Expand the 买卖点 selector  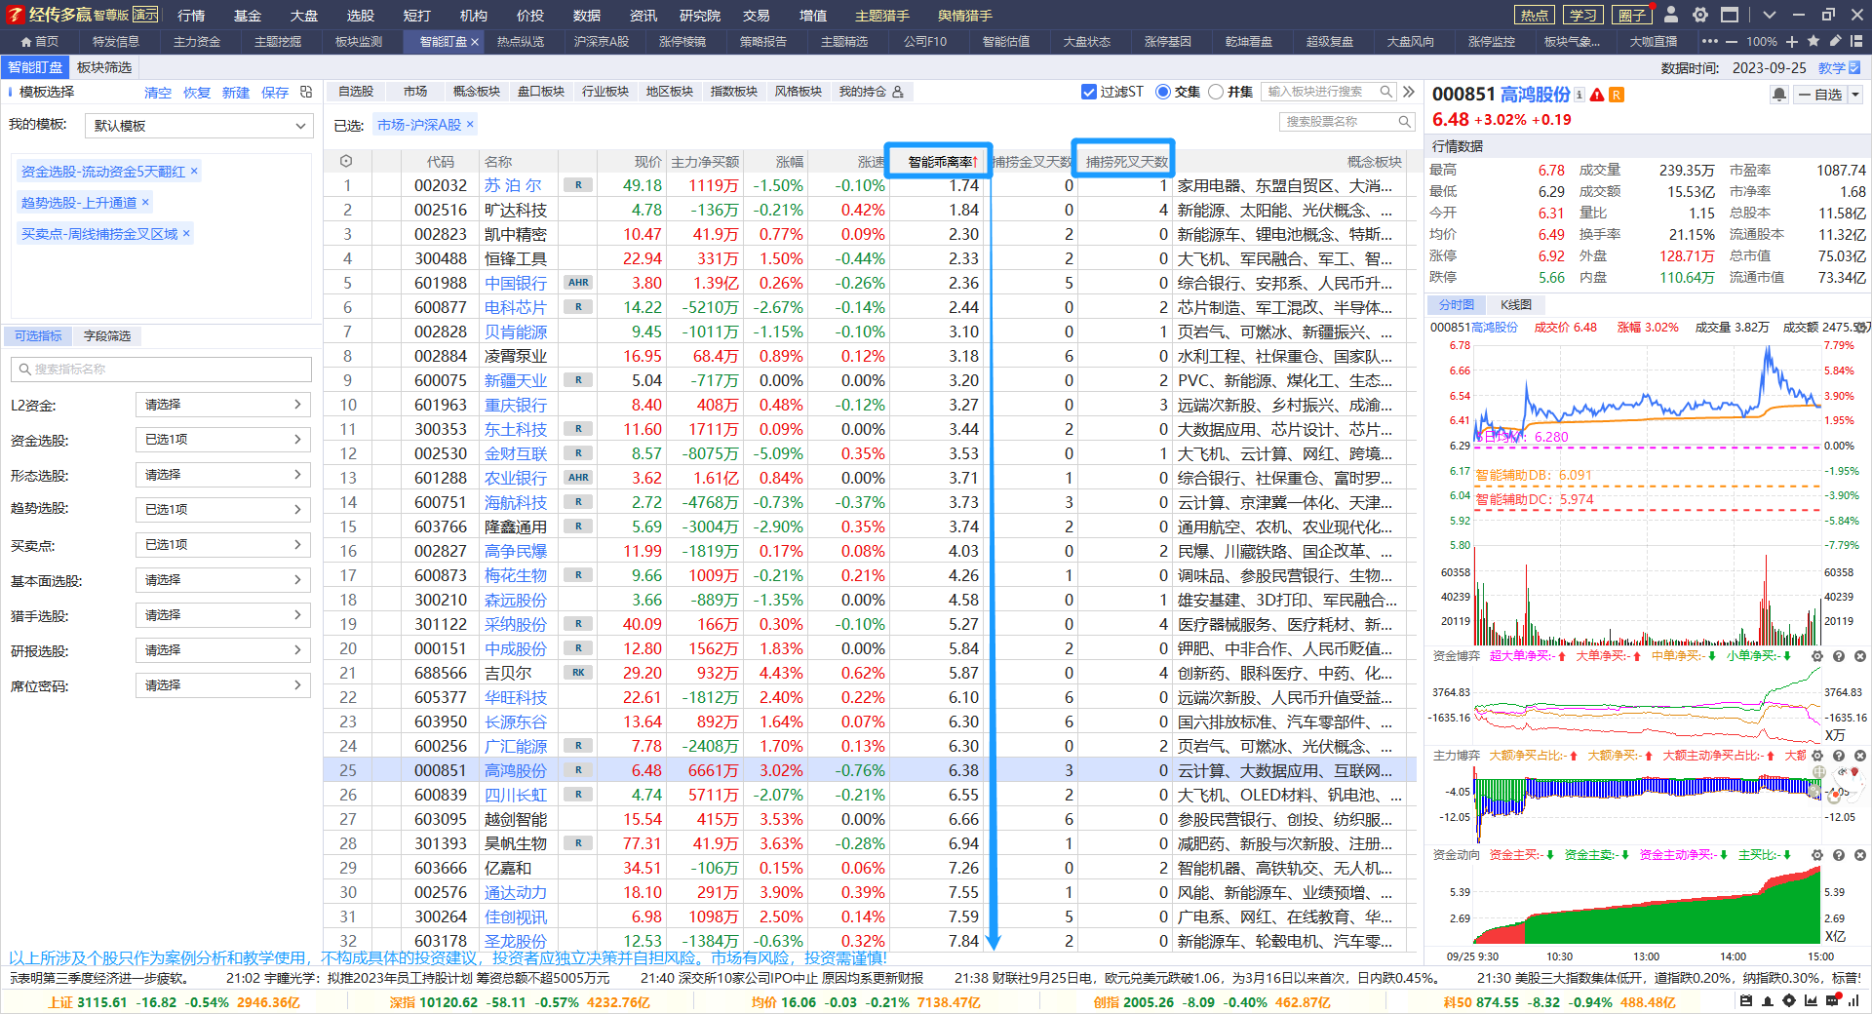[222, 545]
